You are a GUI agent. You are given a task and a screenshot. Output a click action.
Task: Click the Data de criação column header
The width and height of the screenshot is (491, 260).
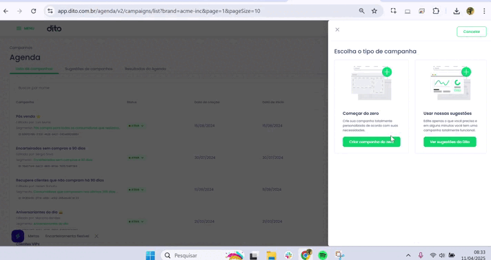click(x=207, y=102)
